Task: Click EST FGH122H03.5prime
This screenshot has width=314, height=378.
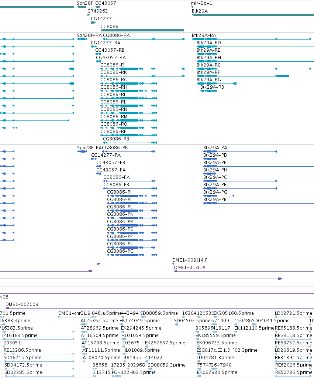Action: [134, 372]
